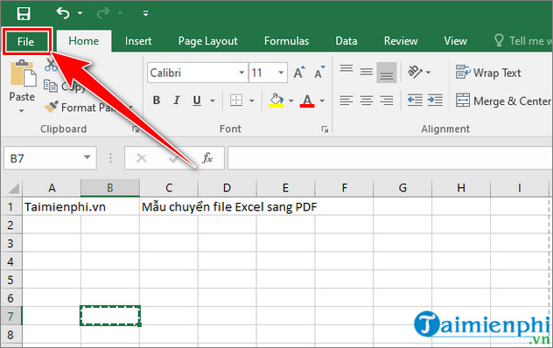Toggle Bold formatting

pyautogui.click(x=157, y=101)
